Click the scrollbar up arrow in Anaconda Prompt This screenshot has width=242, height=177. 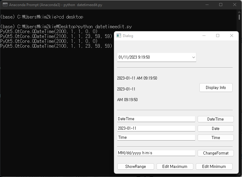(x=239, y=12)
